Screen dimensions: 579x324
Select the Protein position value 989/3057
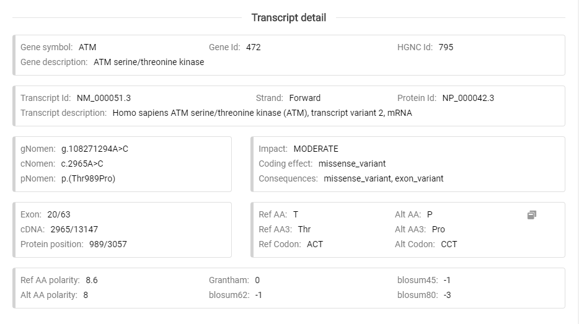coord(108,244)
